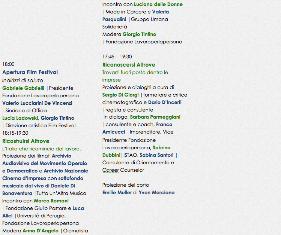This screenshot has height=235, width=281.
Task: Click the name 'Bonaventura'
Action: coord(17,193)
